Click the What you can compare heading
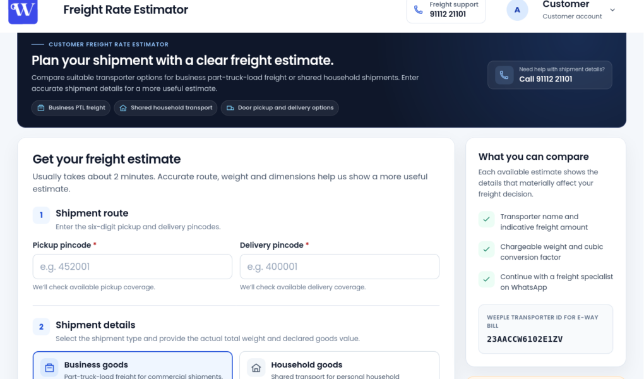 (x=534, y=157)
